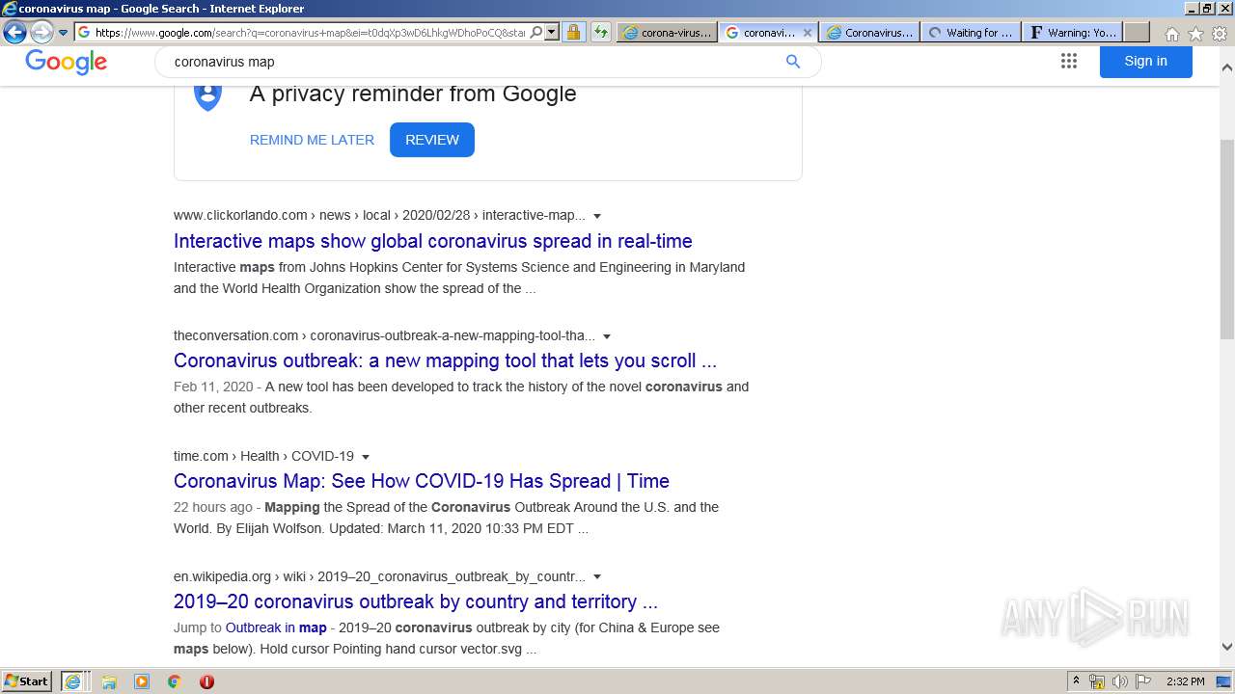
Task: Launch Chrome from the taskbar
Action: [174, 681]
